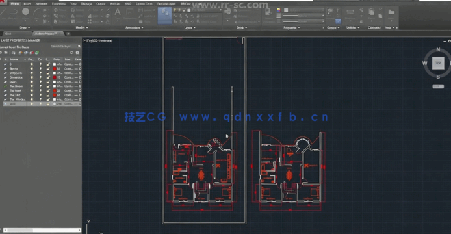Click the Set Current (green check) layer icon

point(37,53)
